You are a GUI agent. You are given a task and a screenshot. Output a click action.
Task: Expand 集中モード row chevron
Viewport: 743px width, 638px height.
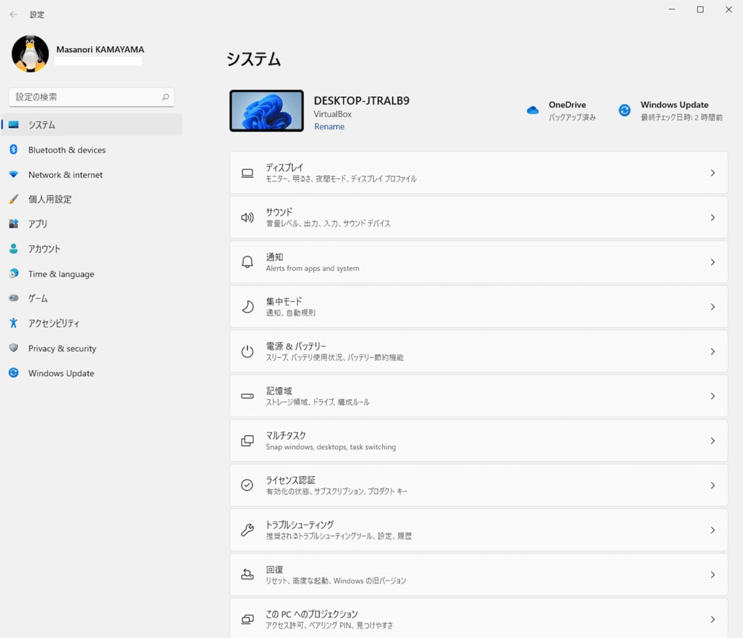pos(713,307)
